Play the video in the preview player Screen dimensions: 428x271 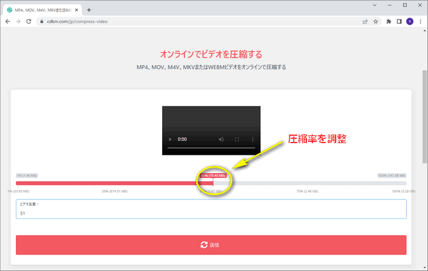point(171,139)
